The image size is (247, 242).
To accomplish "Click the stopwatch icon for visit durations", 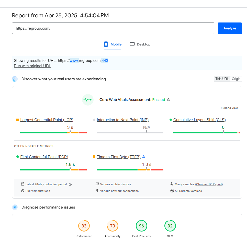I will (x=23, y=191).
